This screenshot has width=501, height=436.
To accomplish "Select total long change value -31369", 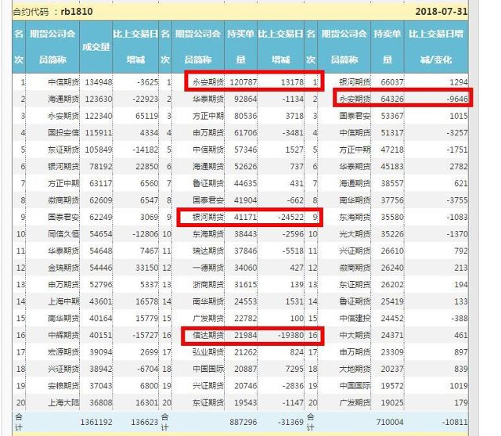I will click(290, 422).
